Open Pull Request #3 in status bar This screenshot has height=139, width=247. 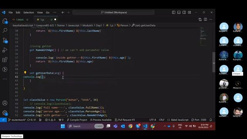click(x=125, y=120)
